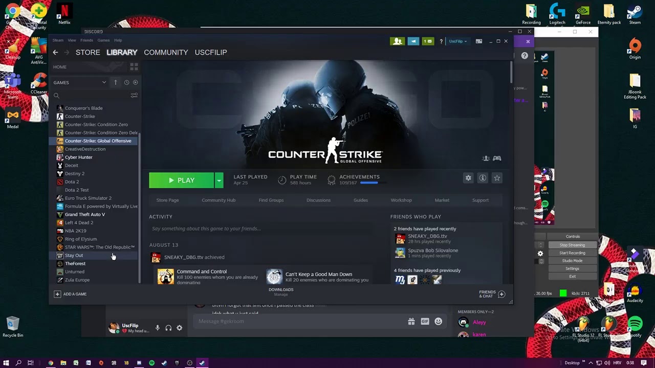655x368 pixels.
Task: Switch to Big Picture mode icon
Action: click(x=479, y=41)
